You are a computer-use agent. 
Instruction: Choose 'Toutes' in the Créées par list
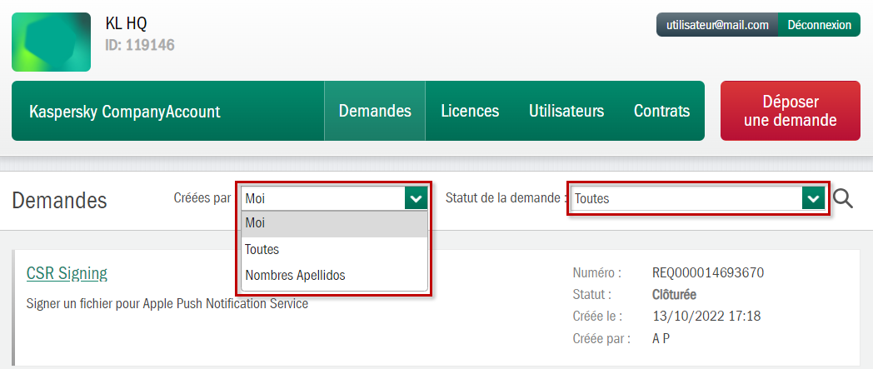(x=334, y=249)
